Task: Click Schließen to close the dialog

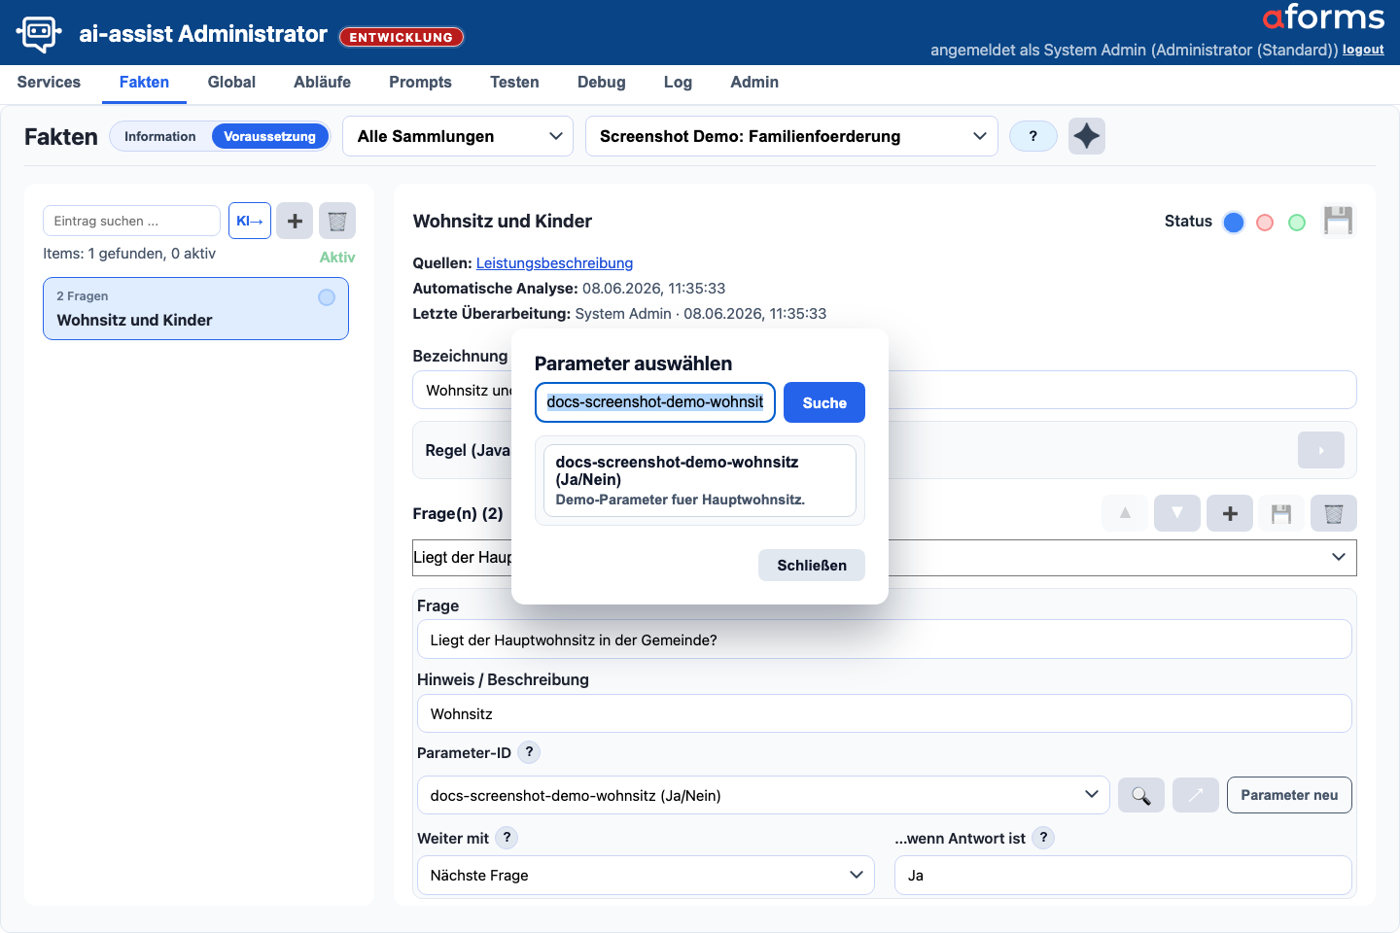Action: tap(812, 566)
